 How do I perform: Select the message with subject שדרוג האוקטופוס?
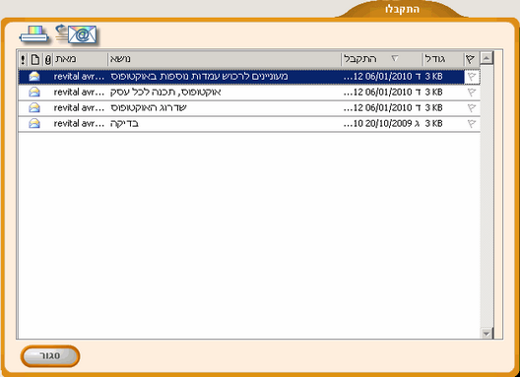(x=249, y=107)
